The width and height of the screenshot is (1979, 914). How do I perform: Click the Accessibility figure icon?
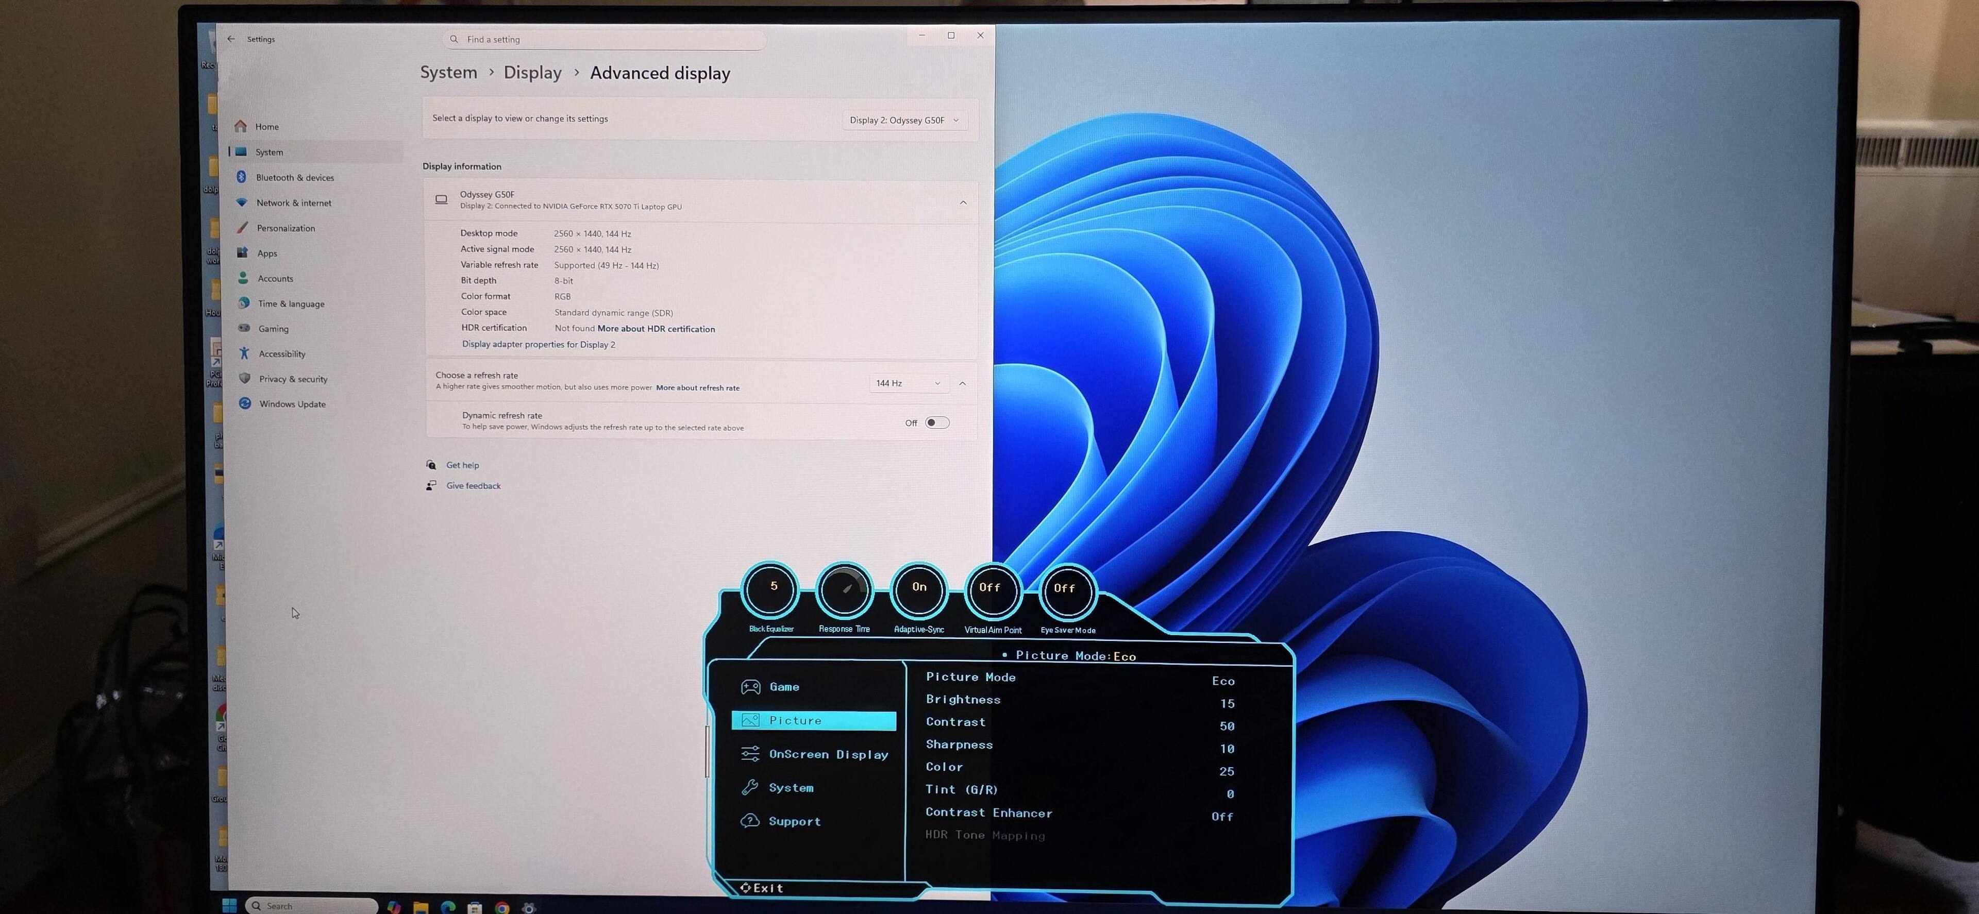pyautogui.click(x=244, y=352)
